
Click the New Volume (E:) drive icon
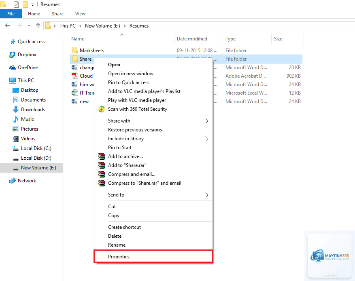click(16, 169)
